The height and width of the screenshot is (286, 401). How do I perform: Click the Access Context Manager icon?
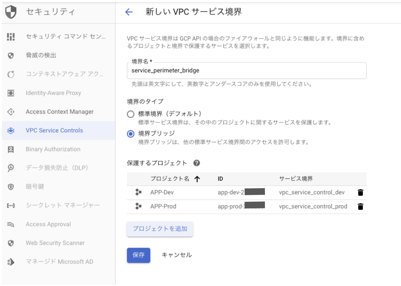(x=11, y=112)
